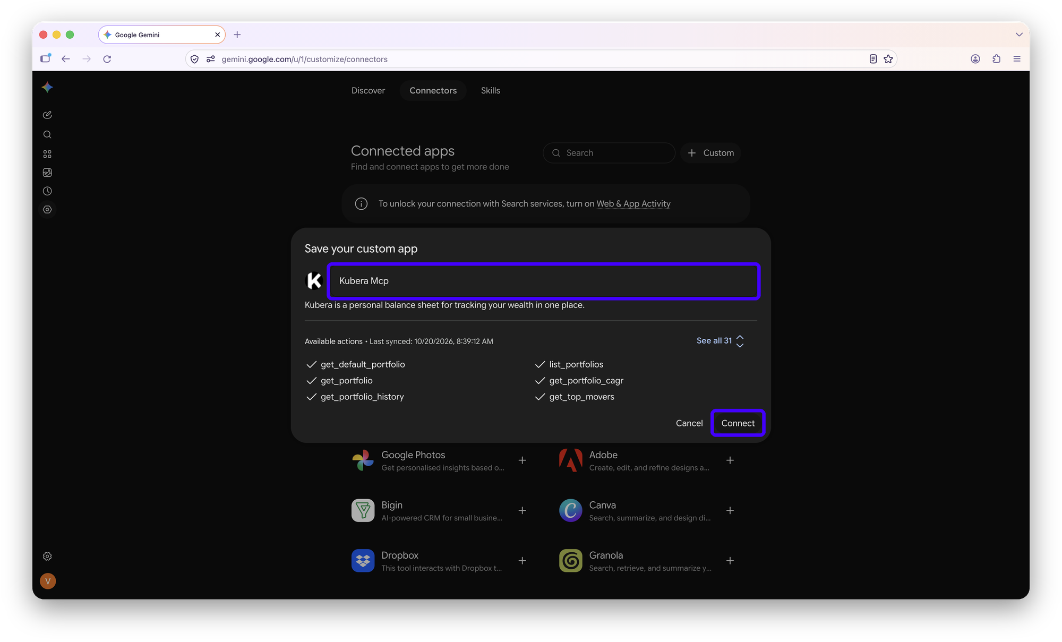Open a new browser tab with plus
Image resolution: width=1062 pixels, height=642 pixels.
237,35
